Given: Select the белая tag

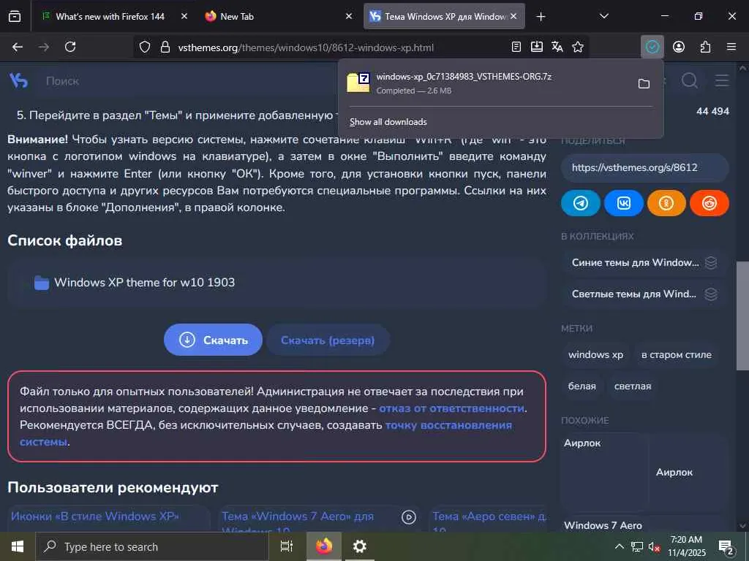Looking at the screenshot, I should pyautogui.click(x=581, y=386).
